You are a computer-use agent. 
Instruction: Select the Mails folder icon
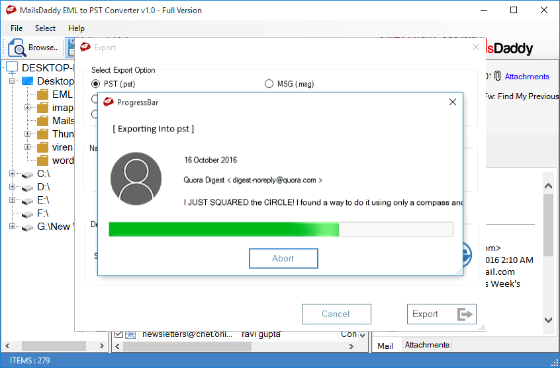42,121
